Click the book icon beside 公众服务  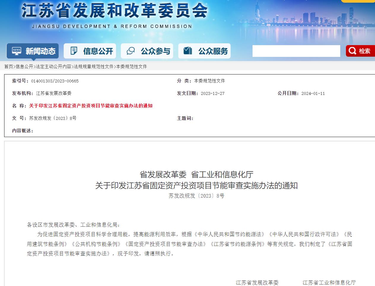188,51
